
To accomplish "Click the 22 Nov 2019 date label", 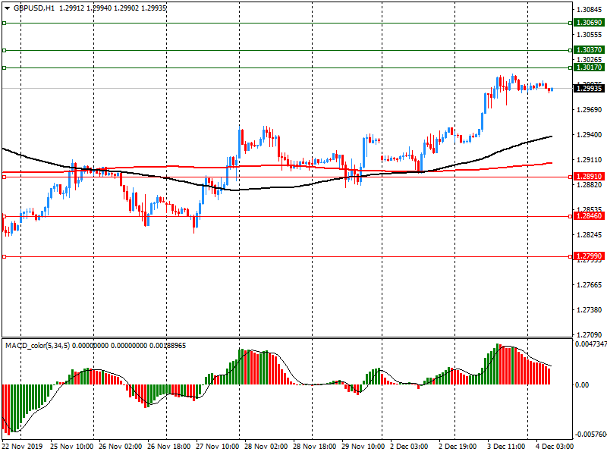I will [23, 447].
